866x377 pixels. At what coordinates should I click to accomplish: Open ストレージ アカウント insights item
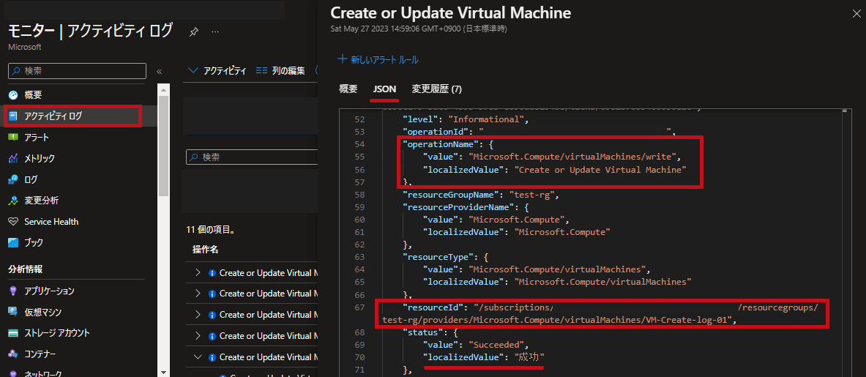pyautogui.click(x=57, y=333)
